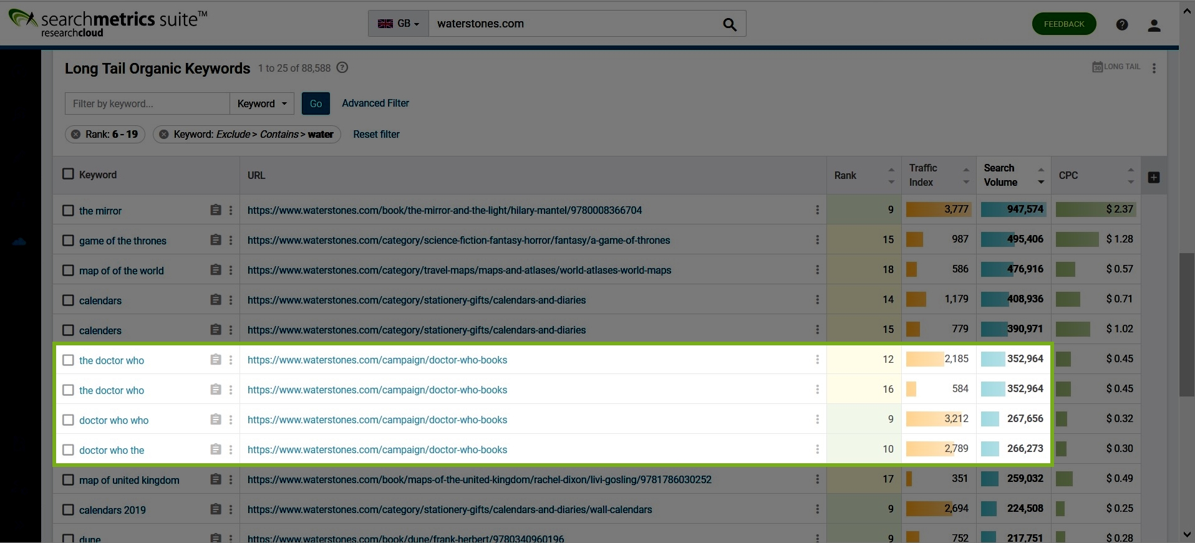Open the GB country selector dropdown
Image resolution: width=1195 pixels, height=543 pixels.
coord(399,24)
